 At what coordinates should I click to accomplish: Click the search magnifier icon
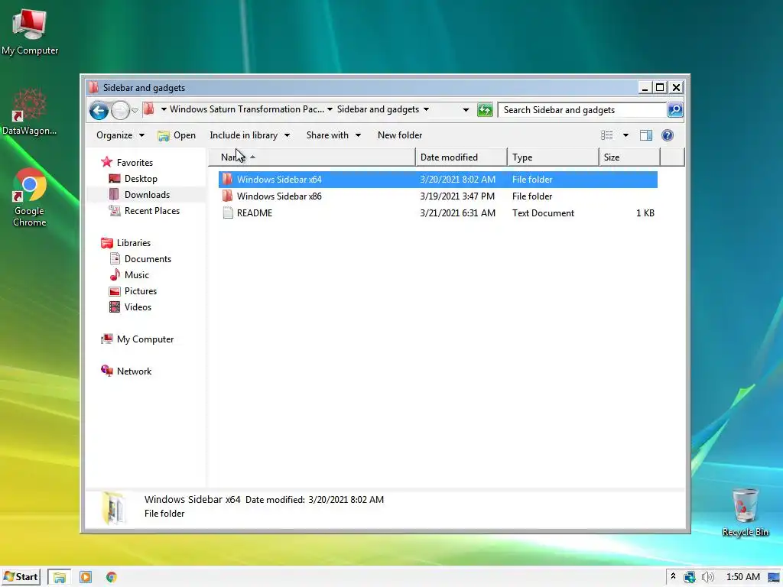[x=675, y=110]
